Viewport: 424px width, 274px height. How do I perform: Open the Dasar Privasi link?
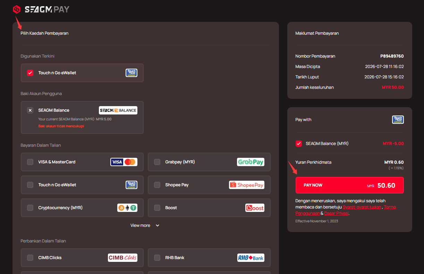(x=336, y=213)
